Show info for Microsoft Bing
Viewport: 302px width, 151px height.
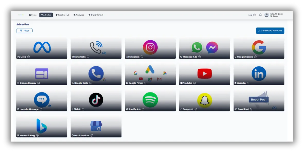click(x=37, y=135)
